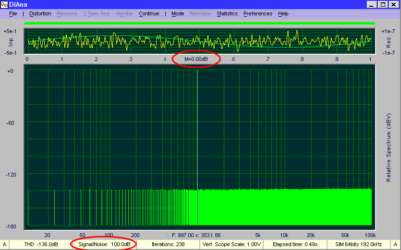Viewport: 401px width, 250px height.
Task: Click the blue 997 Hz fundamental spike
Action: [x=197, y=147]
